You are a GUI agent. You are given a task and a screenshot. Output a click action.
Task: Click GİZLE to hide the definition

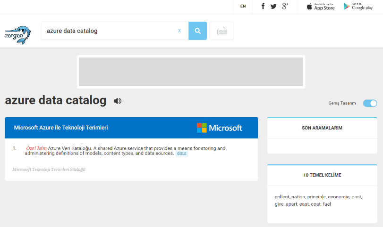pyautogui.click(x=182, y=154)
